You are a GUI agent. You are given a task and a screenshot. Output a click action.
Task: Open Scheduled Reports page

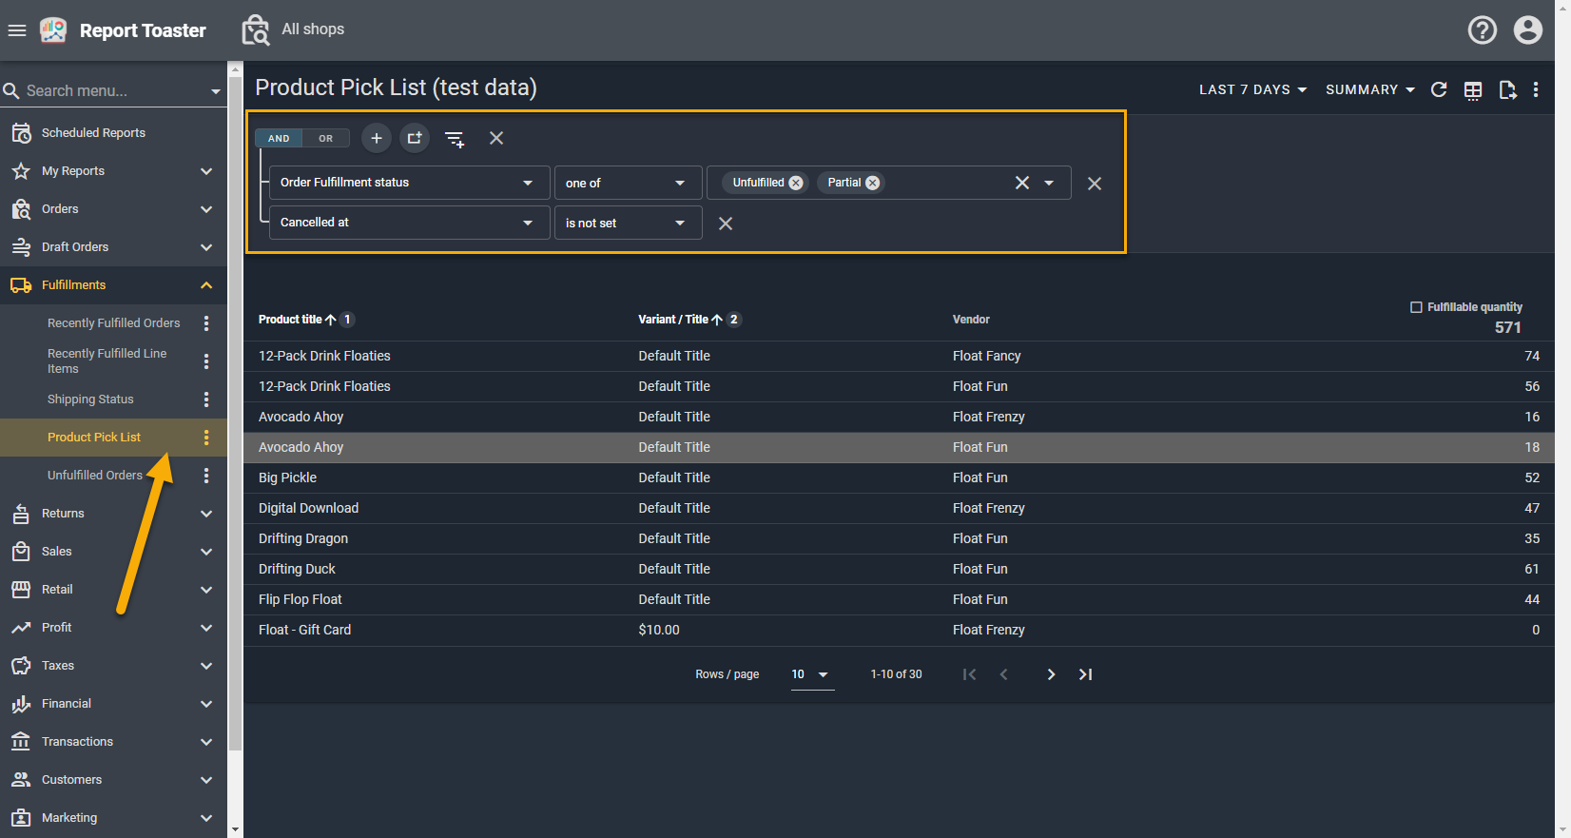click(x=93, y=133)
